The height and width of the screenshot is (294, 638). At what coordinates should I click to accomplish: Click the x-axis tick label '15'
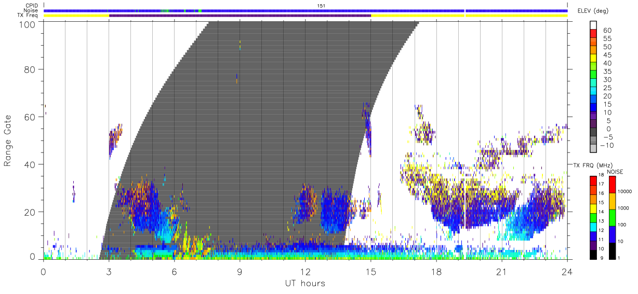(x=371, y=271)
